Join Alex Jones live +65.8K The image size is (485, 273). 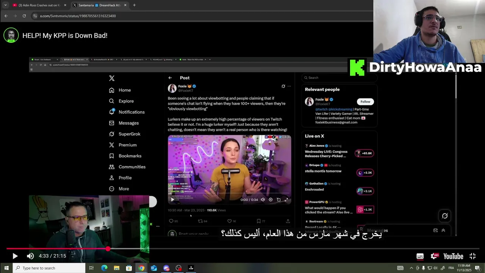[x=365, y=153]
